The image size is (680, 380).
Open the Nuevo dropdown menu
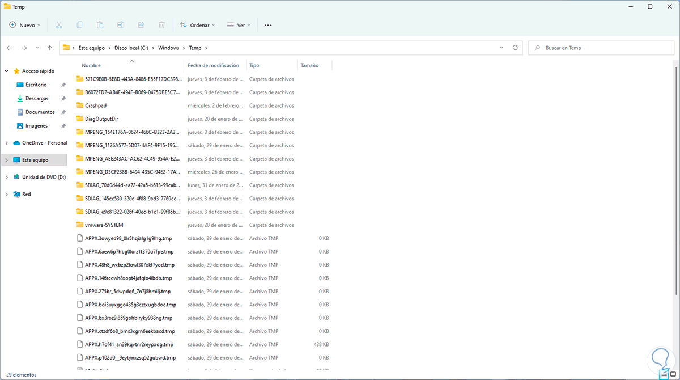25,25
